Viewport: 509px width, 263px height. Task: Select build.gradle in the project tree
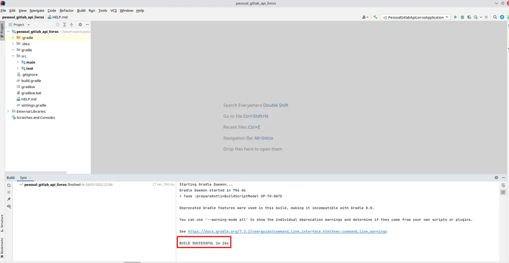pos(31,81)
